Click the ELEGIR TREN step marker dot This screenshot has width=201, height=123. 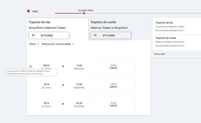pyautogui.click(x=84, y=13)
